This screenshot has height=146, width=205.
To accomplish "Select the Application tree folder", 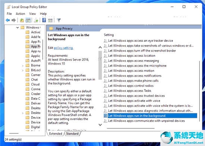I will [33, 56].
